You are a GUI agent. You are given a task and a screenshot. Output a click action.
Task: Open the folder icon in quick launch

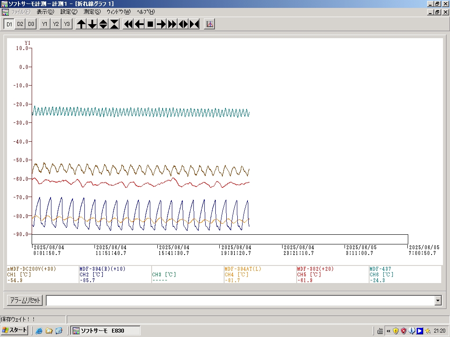tap(49, 331)
